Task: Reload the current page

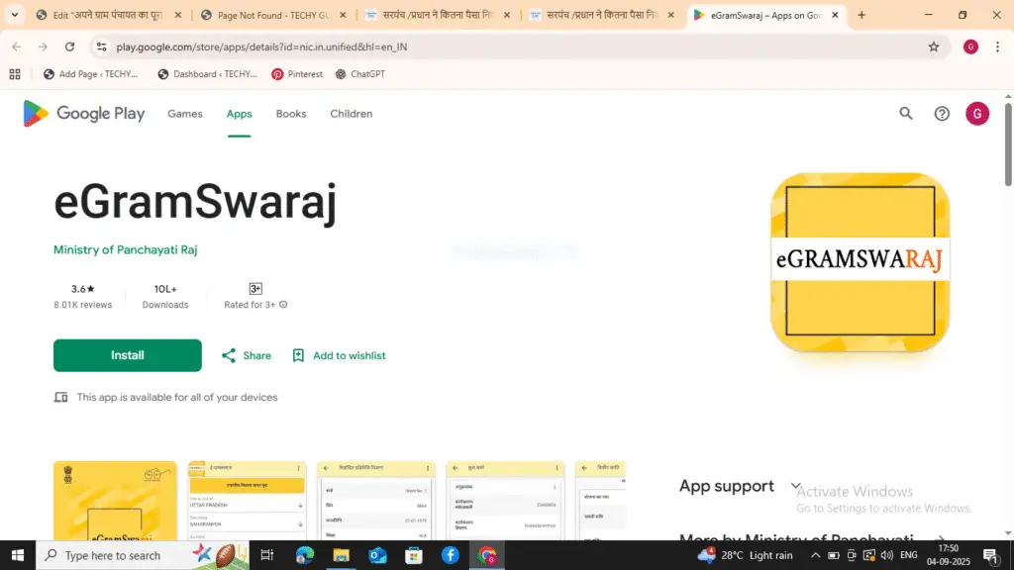Action: coord(70,47)
